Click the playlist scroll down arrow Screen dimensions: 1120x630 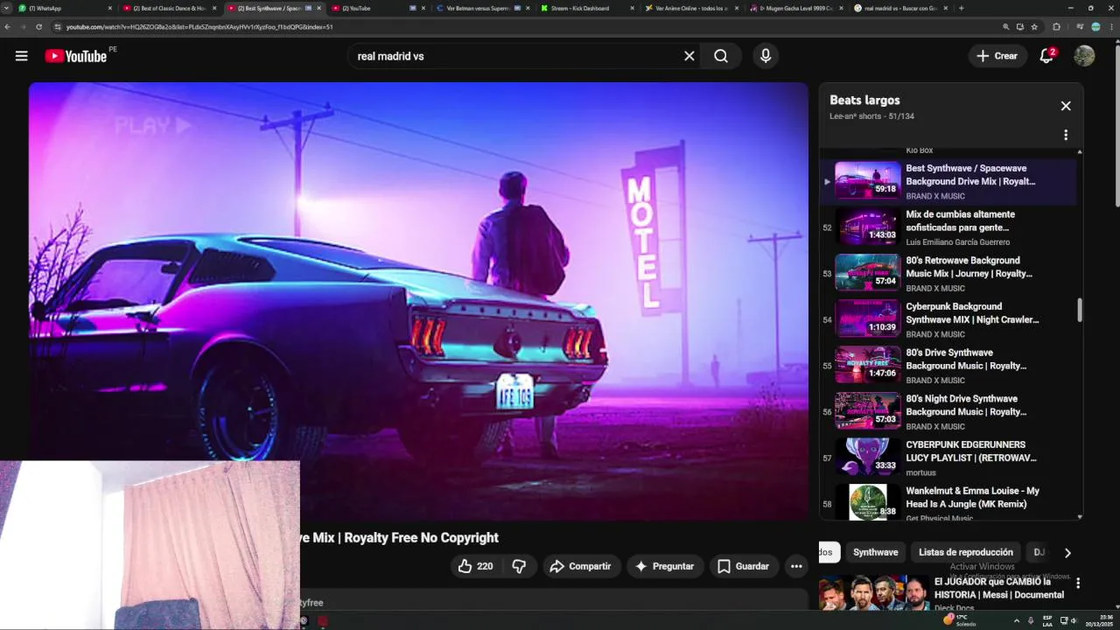click(1080, 516)
